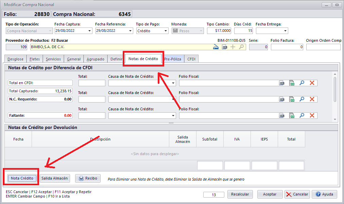Click magnifier search in third Folio Fiscal row
Screen dimensions: 344x204
[302, 116]
